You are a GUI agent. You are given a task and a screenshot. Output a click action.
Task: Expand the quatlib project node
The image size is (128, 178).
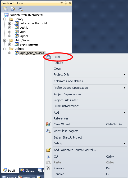click(x=10, y=28)
